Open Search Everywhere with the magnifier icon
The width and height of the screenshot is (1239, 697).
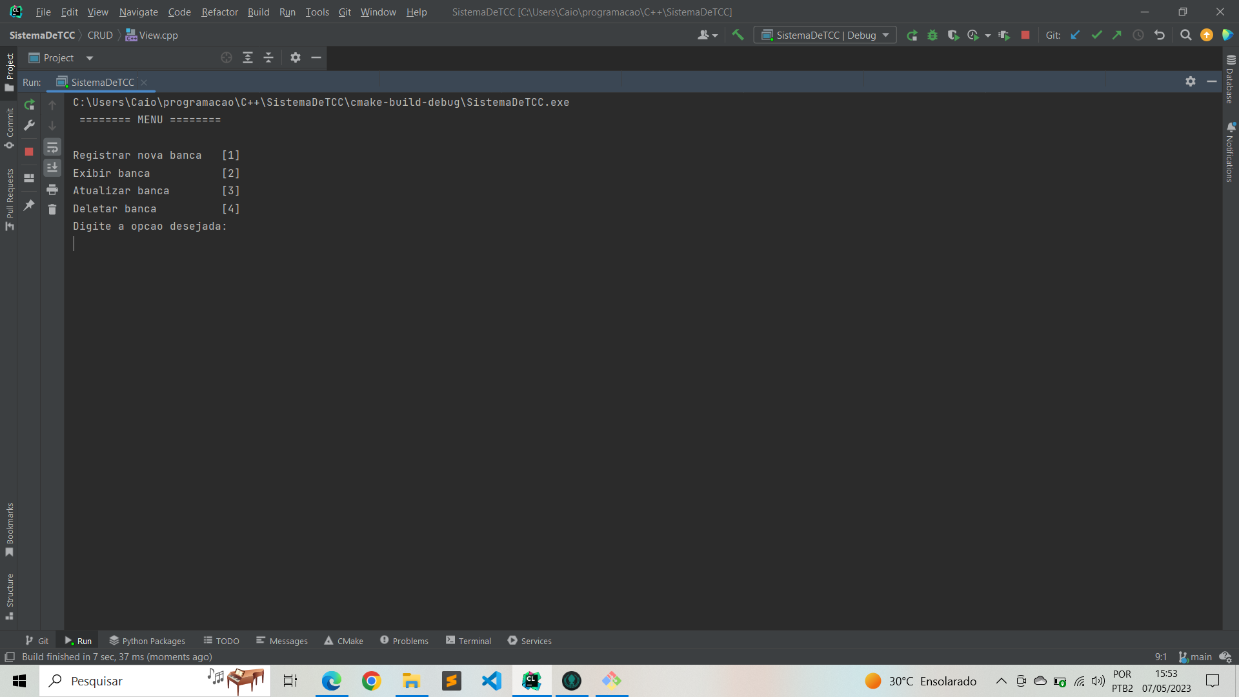[1185, 35]
